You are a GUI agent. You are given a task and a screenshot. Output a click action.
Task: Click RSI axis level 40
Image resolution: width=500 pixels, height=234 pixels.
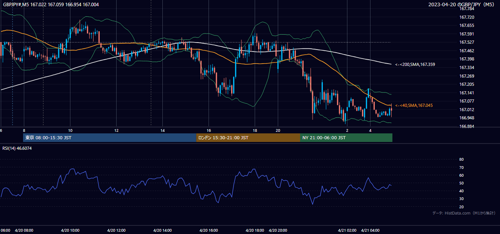461,191
